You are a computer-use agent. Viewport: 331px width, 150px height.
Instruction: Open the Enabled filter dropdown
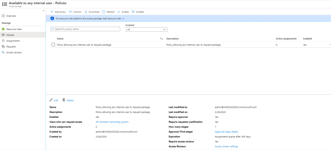[146, 29]
